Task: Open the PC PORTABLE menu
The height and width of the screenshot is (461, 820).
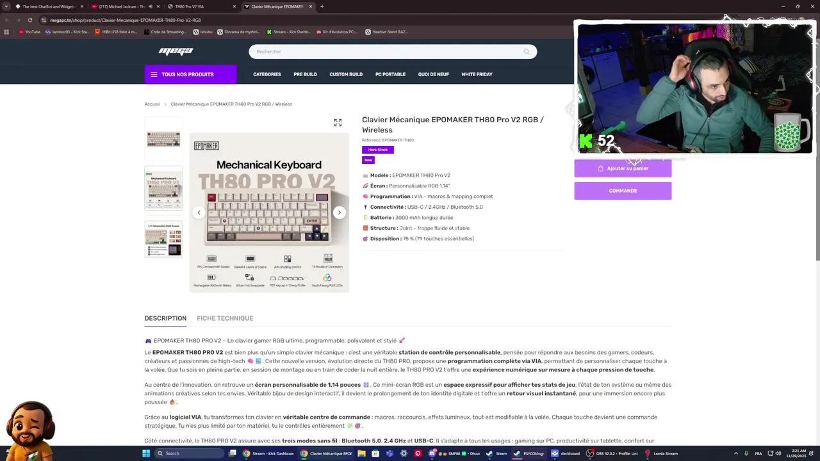Action: tap(390, 74)
